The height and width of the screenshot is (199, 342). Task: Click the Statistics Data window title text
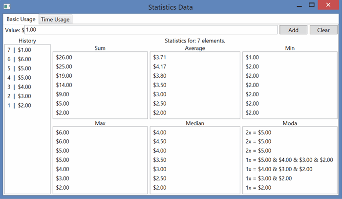tap(171, 7)
